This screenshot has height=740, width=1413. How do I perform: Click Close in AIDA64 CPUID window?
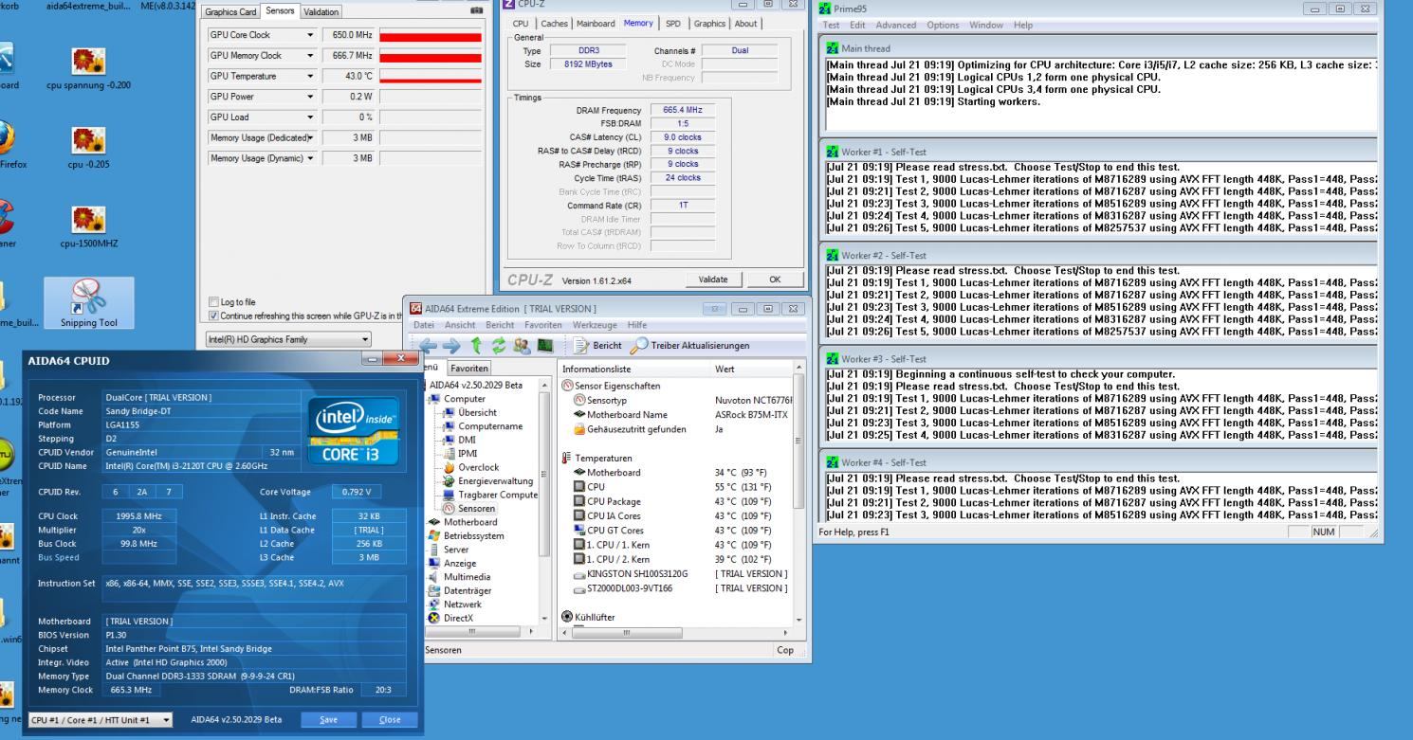389,719
